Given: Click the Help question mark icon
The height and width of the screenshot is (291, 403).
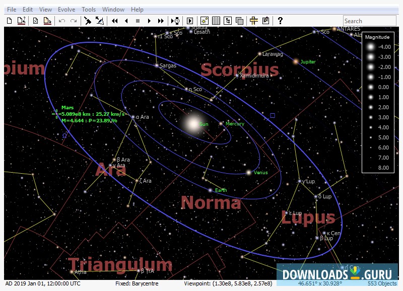Looking at the screenshot, I should click(280, 21).
